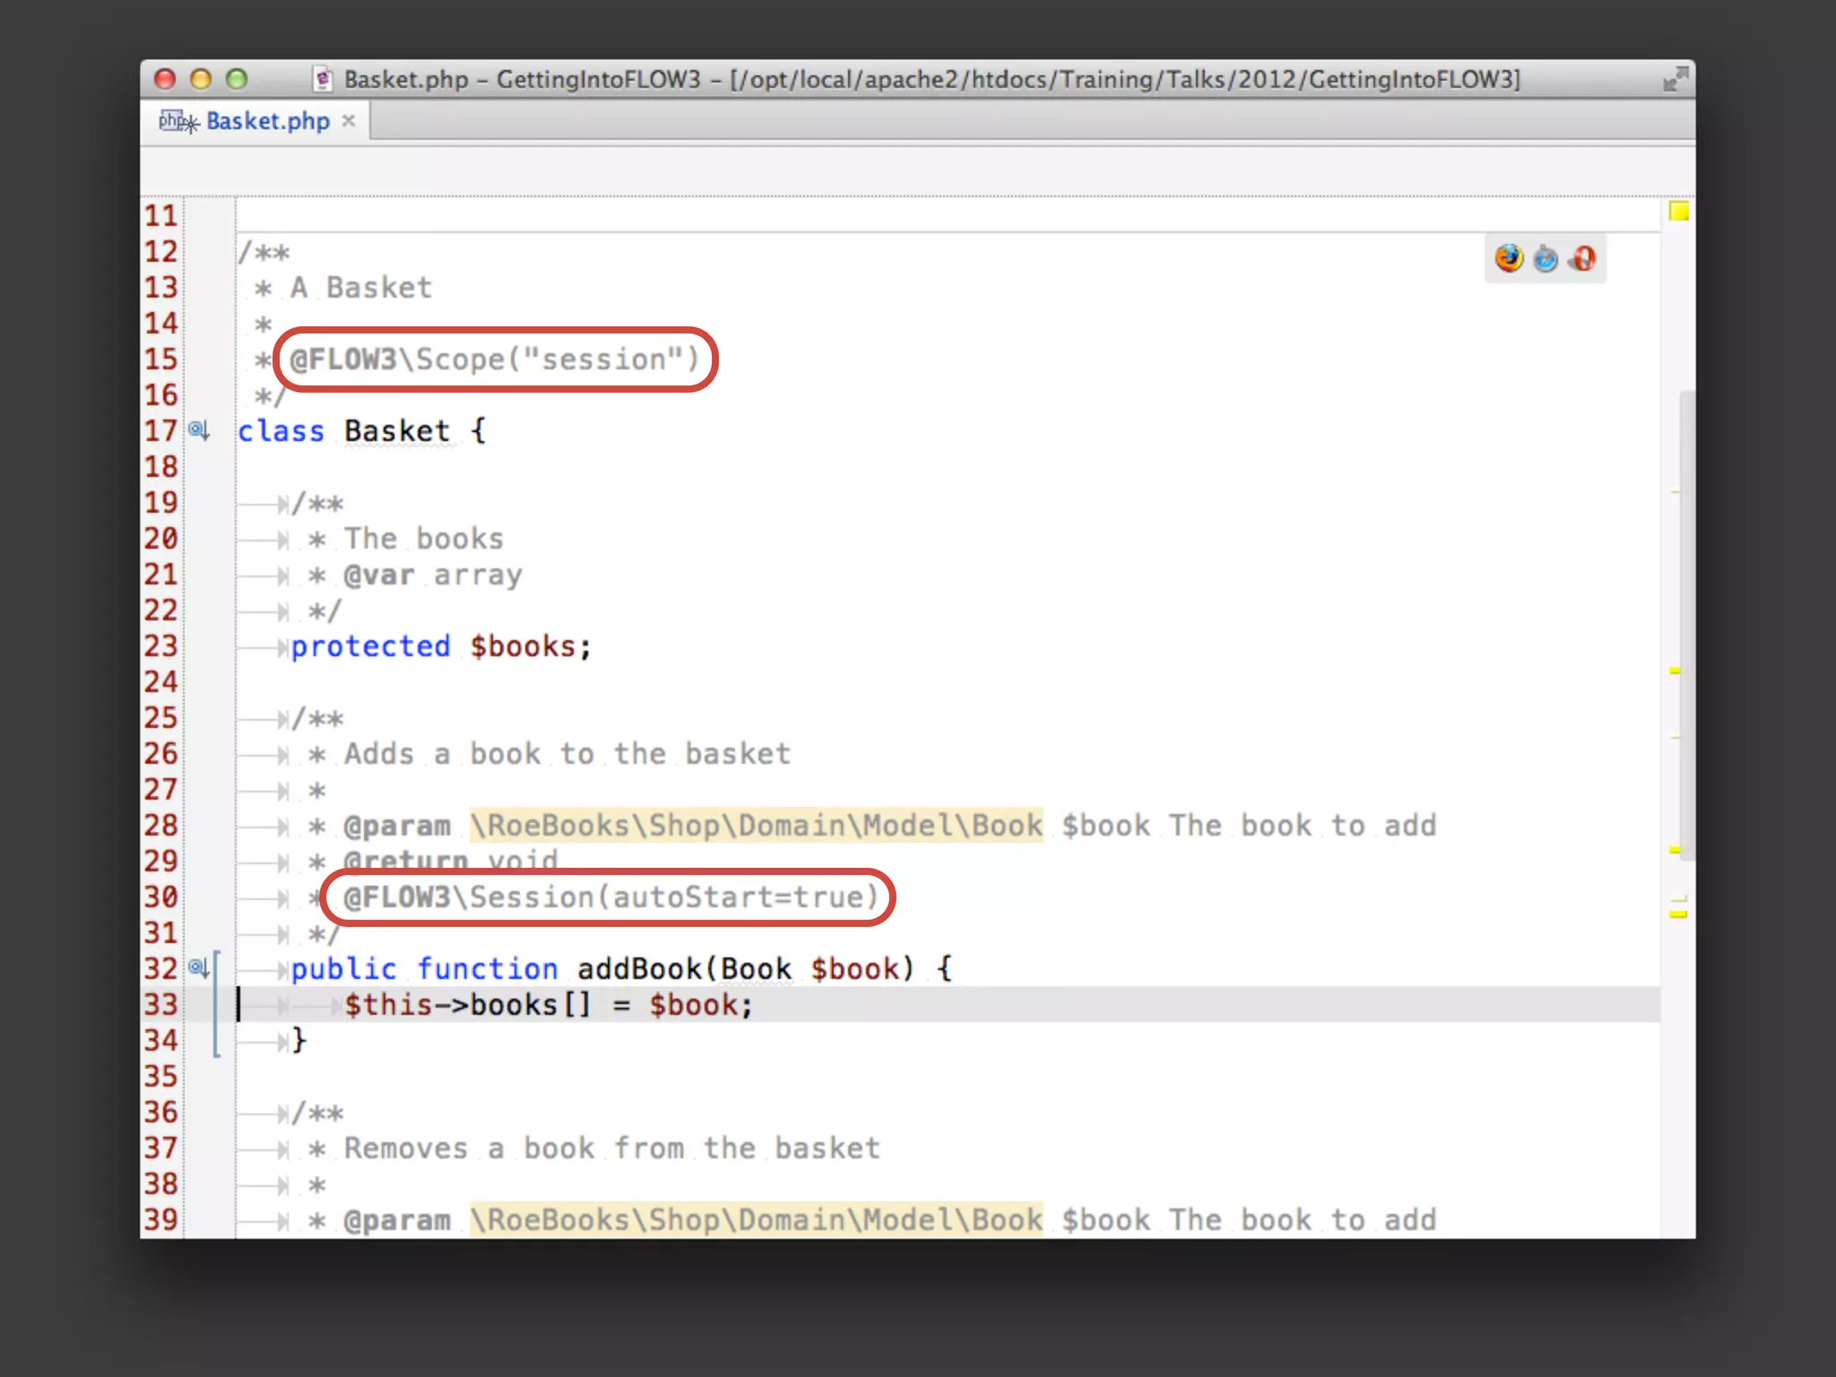The height and width of the screenshot is (1377, 1836).
Task: Select the Basket.php editor tab
Action: click(267, 121)
